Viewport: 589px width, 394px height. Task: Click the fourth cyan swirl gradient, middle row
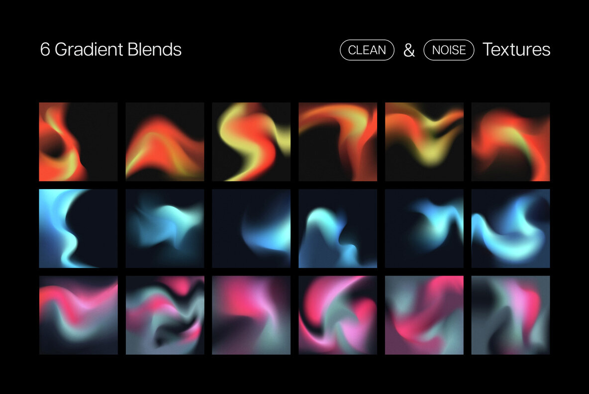[x=338, y=228]
